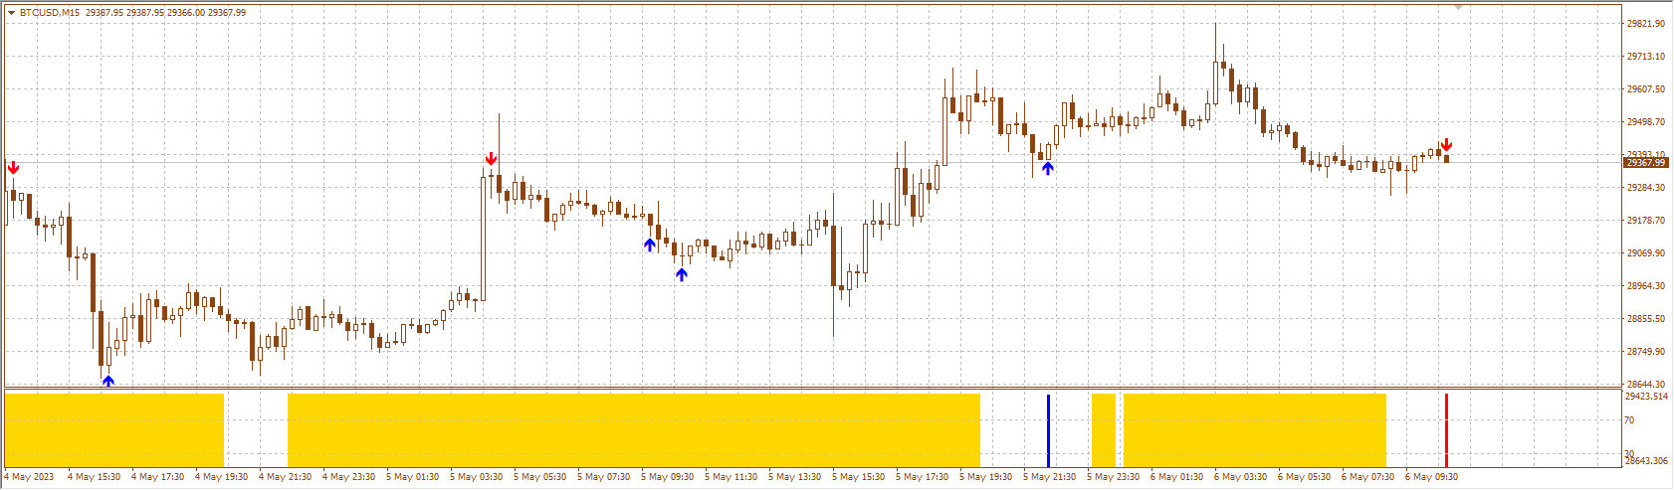Click the 4 May 23:30 time label
Screen dimensions: 1674x490
pos(348,477)
